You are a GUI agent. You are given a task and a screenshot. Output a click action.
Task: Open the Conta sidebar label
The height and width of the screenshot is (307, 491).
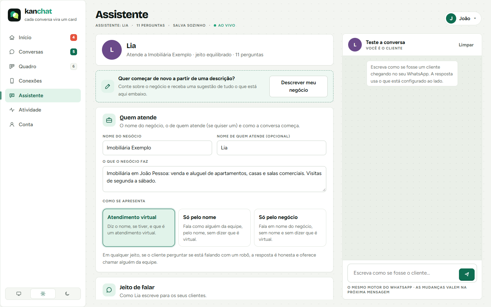(26, 125)
